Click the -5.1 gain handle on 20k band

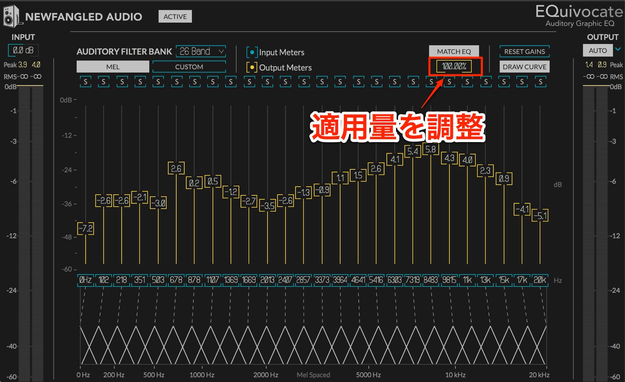pos(540,215)
